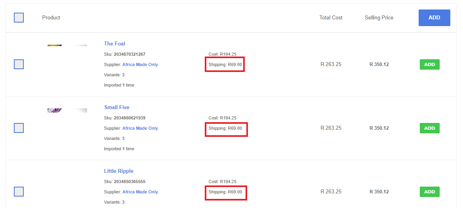Open the Small Five product link
The width and height of the screenshot is (463, 208).
click(x=117, y=107)
